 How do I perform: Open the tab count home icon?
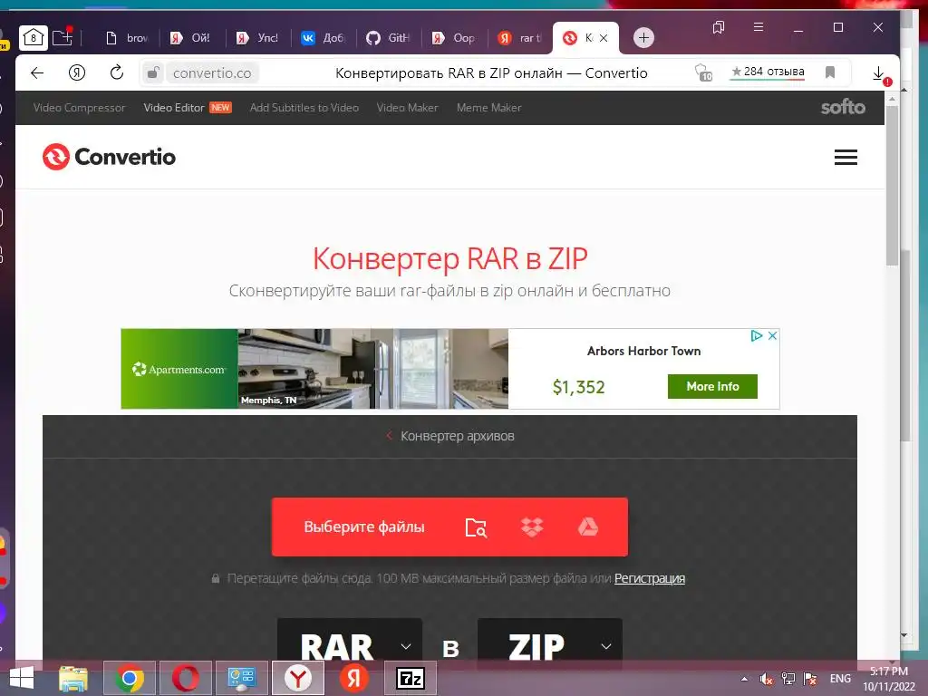tap(34, 38)
